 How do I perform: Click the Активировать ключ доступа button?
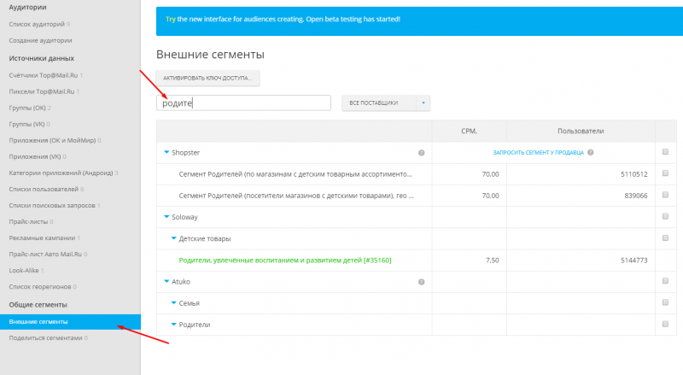pos(207,78)
